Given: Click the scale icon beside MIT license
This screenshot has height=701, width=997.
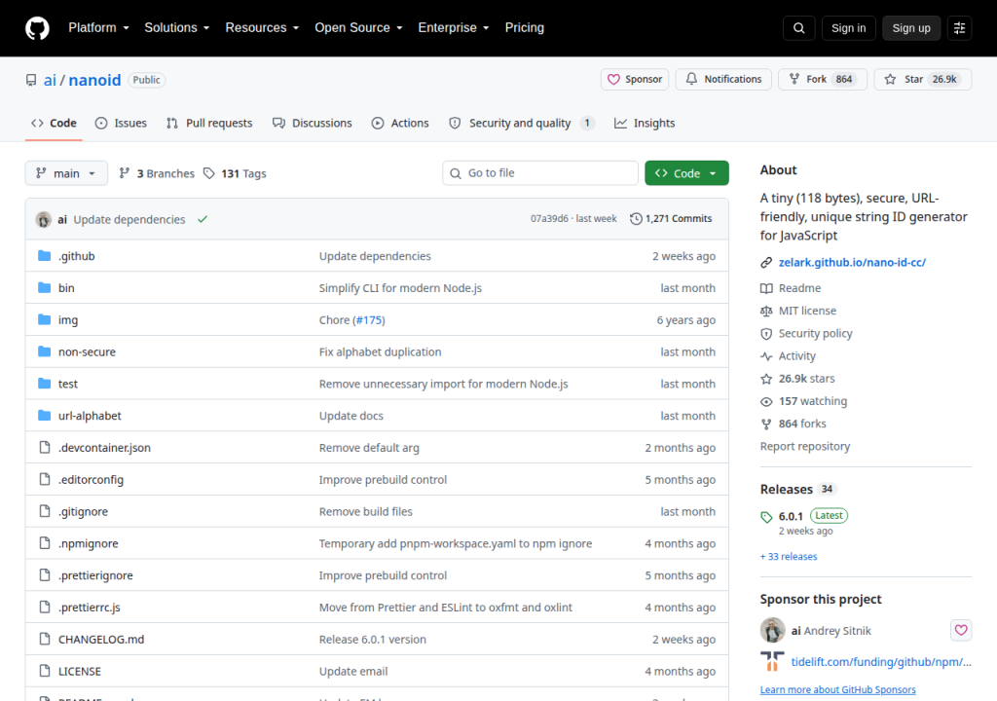Looking at the screenshot, I should [x=766, y=311].
